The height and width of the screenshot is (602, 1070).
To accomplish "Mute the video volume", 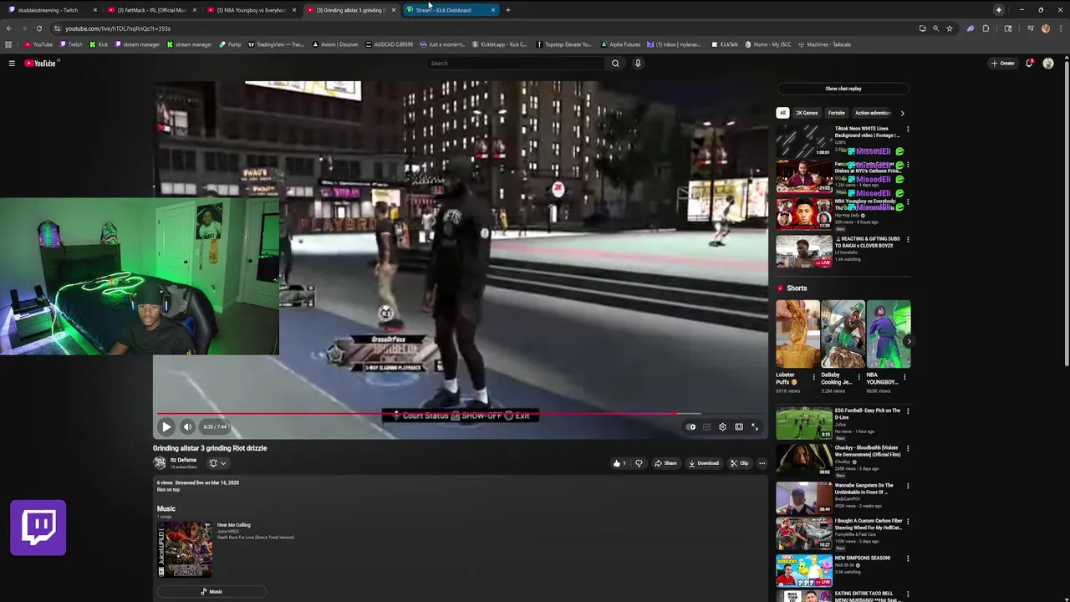I will (x=187, y=427).
